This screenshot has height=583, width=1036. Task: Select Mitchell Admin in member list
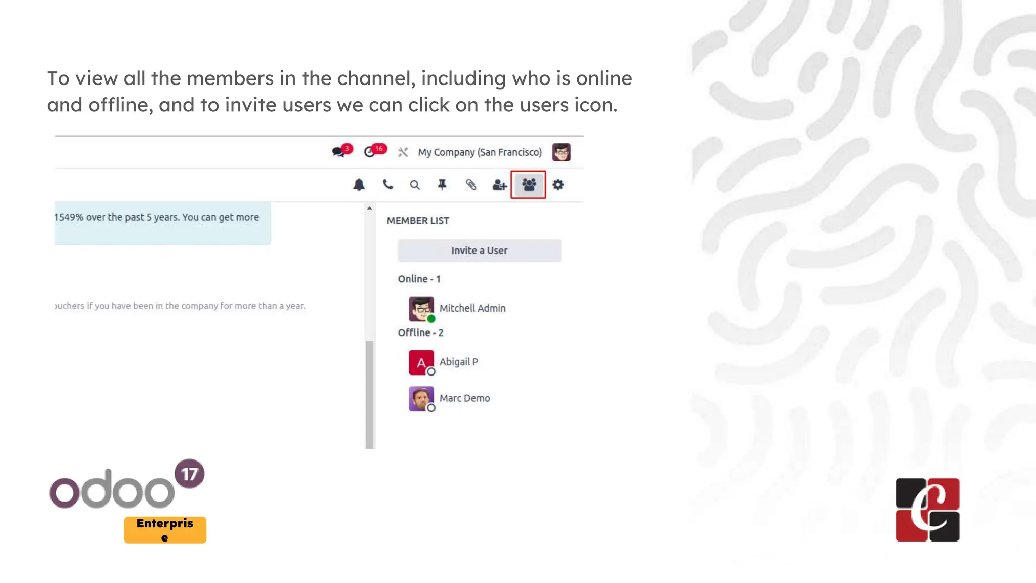(x=472, y=308)
